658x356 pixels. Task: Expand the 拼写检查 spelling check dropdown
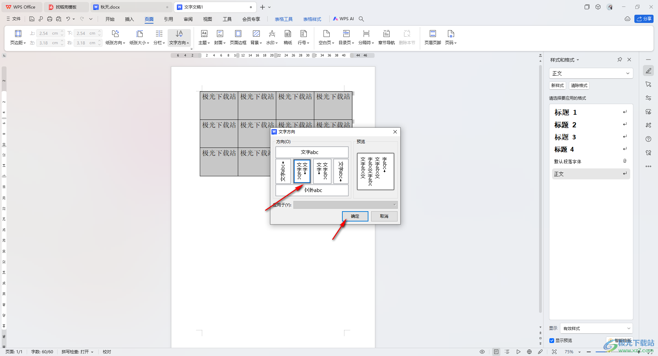[x=92, y=352]
